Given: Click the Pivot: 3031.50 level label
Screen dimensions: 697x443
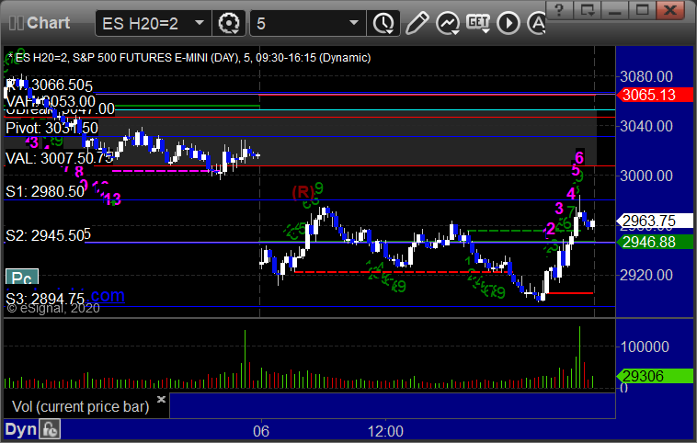Looking at the screenshot, I should (51, 129).
